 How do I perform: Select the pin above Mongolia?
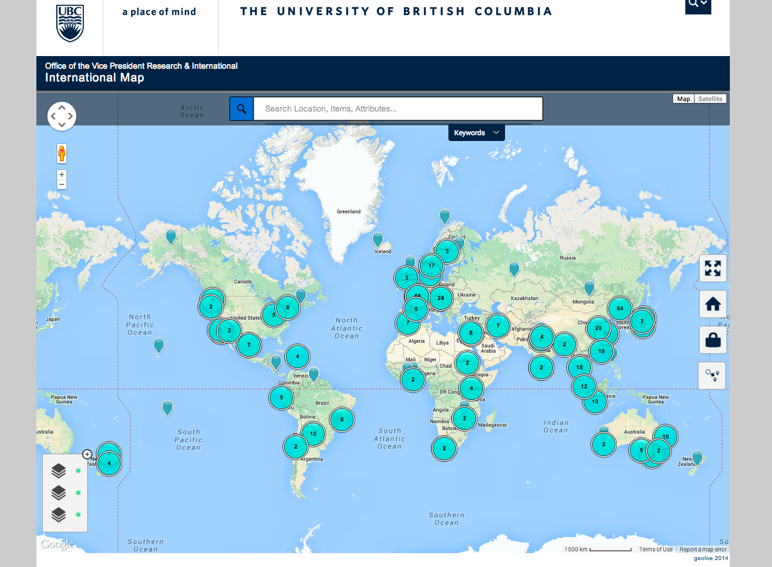coord(589,288)
